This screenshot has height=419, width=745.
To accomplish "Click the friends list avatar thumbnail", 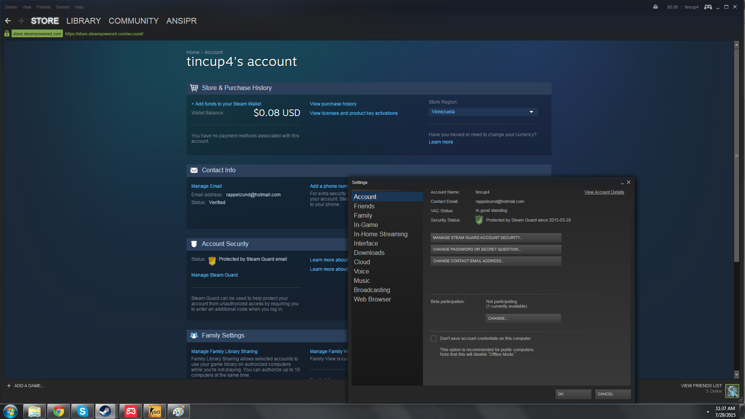I will [x=732, y=391].
